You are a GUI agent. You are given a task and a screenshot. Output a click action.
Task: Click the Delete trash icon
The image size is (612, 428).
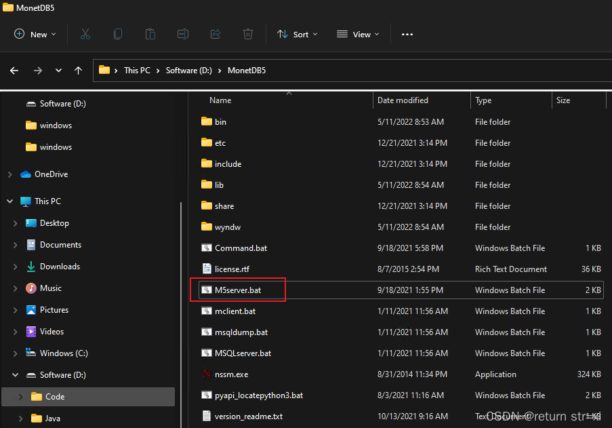248,35
